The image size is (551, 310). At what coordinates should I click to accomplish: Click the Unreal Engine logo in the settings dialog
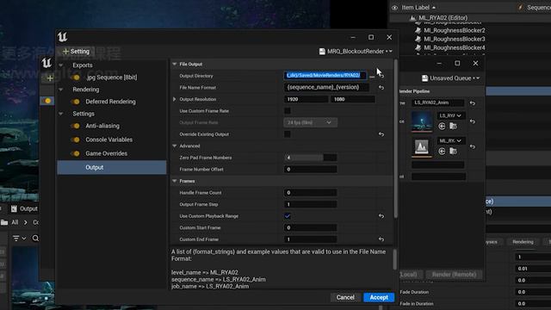click(x=62, y=37)
